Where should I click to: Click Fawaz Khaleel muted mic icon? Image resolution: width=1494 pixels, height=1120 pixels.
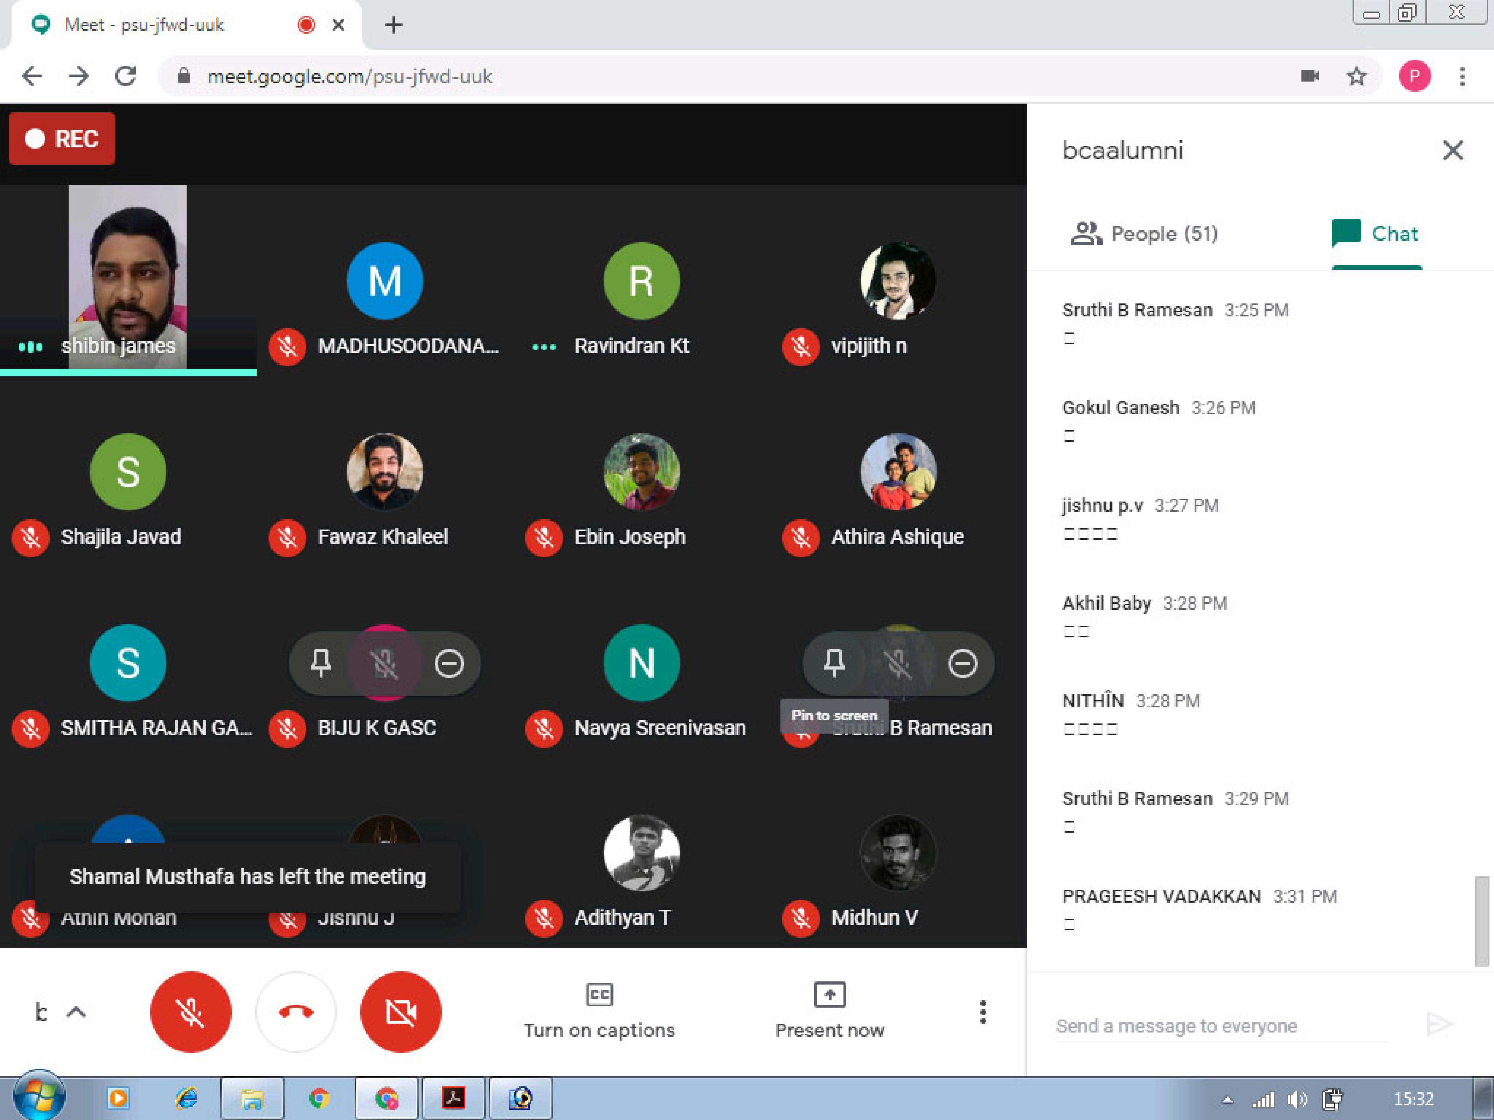(287, 538)
